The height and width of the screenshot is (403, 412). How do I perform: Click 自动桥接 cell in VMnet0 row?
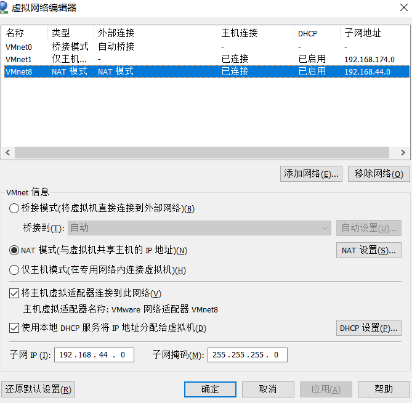pyautogui.click(x=116, y=47)
